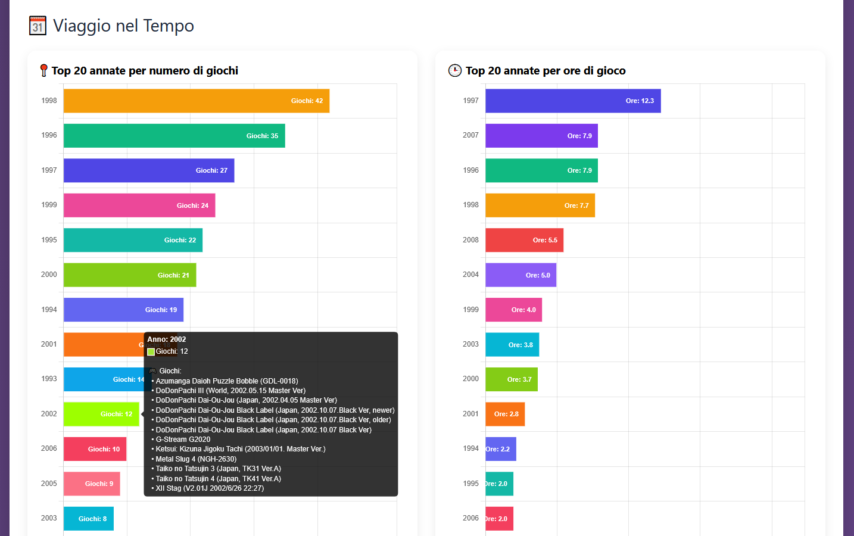Select the orange 2001 bar showing Ore: 2.8
This screenshot has width=854, height=536.
(x=505, y=414)
